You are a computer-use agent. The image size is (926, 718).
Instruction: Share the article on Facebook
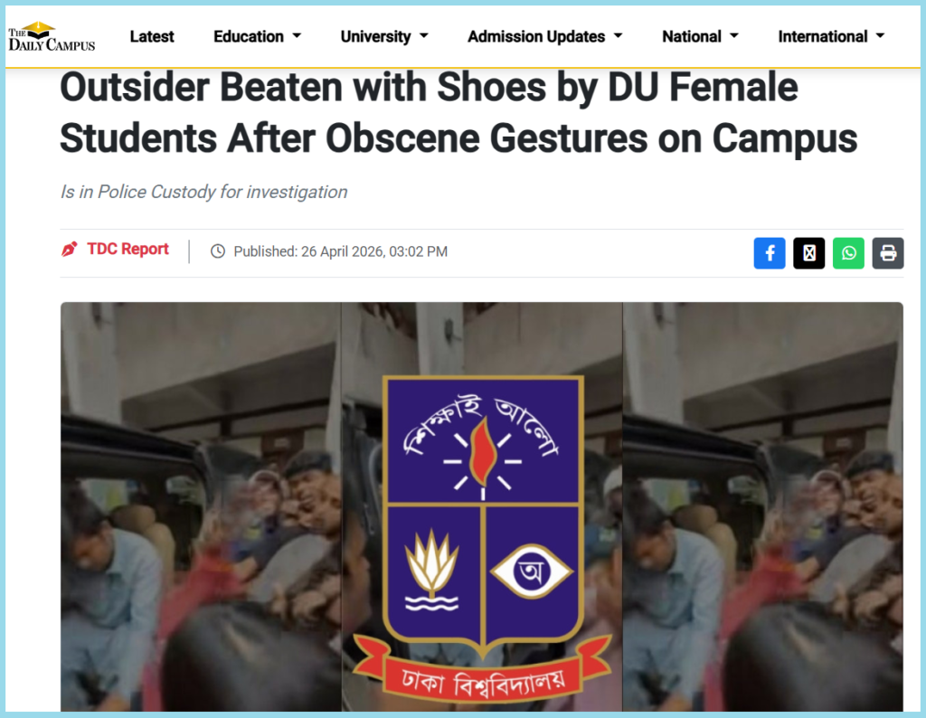[x=770, y=253]
